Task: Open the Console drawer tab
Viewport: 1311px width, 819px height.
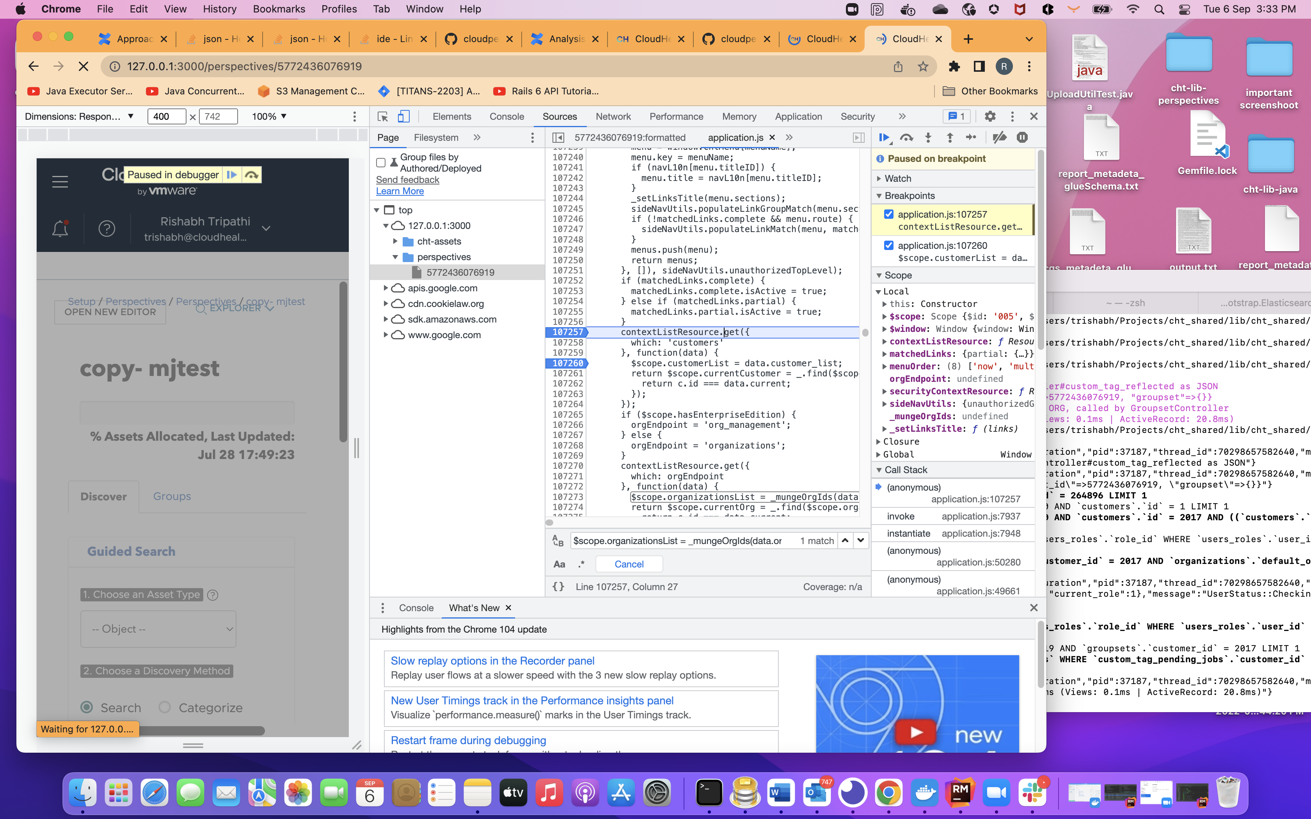Action: click(416, 608)
